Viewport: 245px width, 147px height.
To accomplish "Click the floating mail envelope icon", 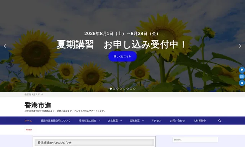I will [242, 77].
